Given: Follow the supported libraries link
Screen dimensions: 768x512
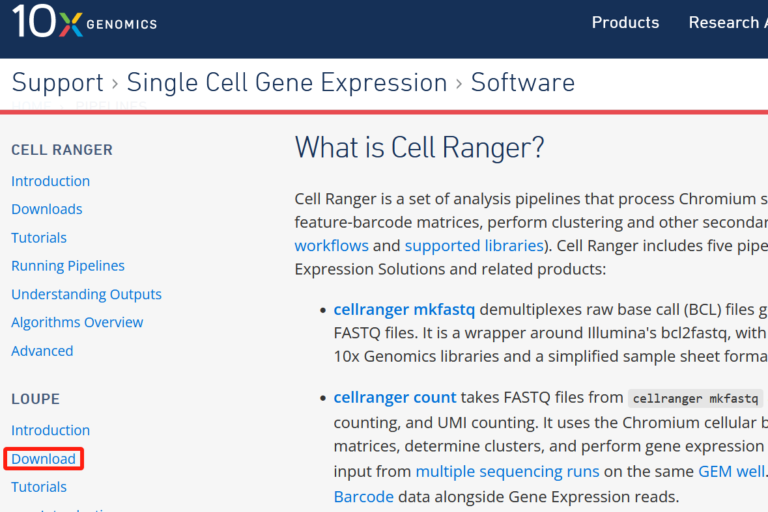Looking at the screenshot, I should 474,245.
